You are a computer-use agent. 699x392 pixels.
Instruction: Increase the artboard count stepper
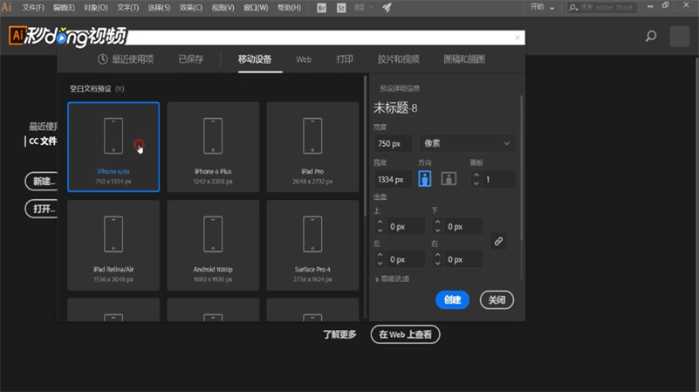[x=476, y=175]
